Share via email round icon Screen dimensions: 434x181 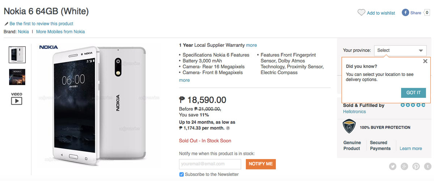pos(427,167)
